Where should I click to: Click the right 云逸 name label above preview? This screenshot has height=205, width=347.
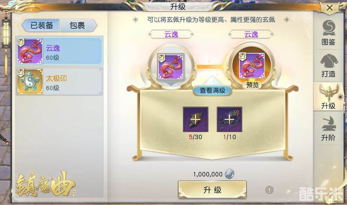(x=251, y=35)
